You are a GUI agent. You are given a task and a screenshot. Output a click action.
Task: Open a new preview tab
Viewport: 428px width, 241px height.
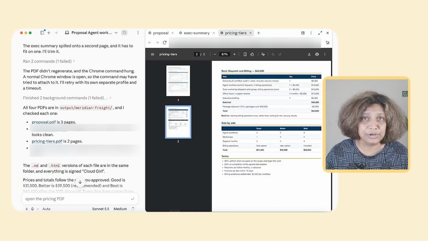(258, 33)
